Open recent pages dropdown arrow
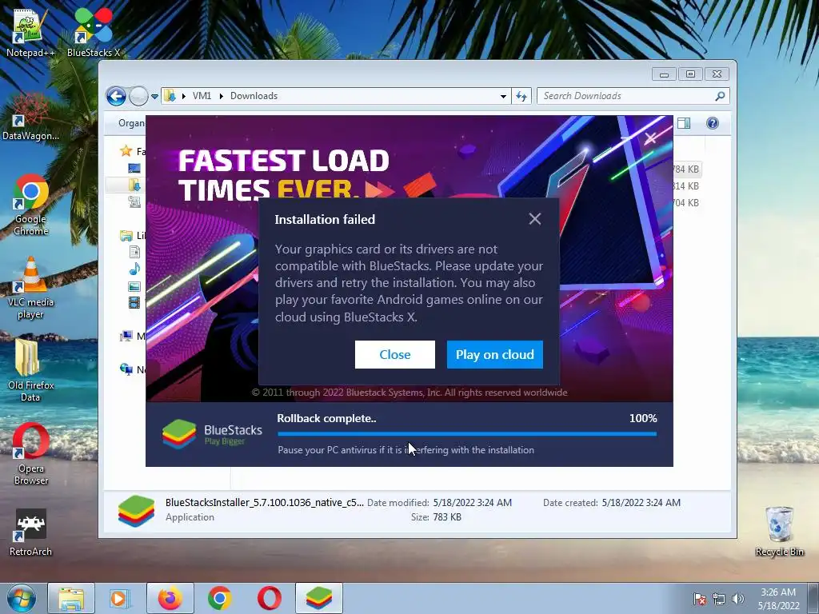This screenshot has height=614, width=819. pos(154,97)
